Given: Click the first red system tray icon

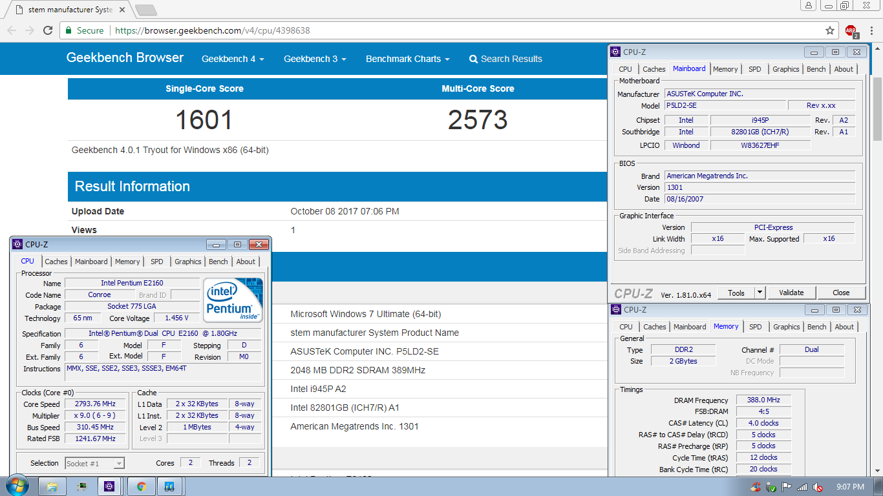Looking at the screenshot, I should (x=756, y=486).
